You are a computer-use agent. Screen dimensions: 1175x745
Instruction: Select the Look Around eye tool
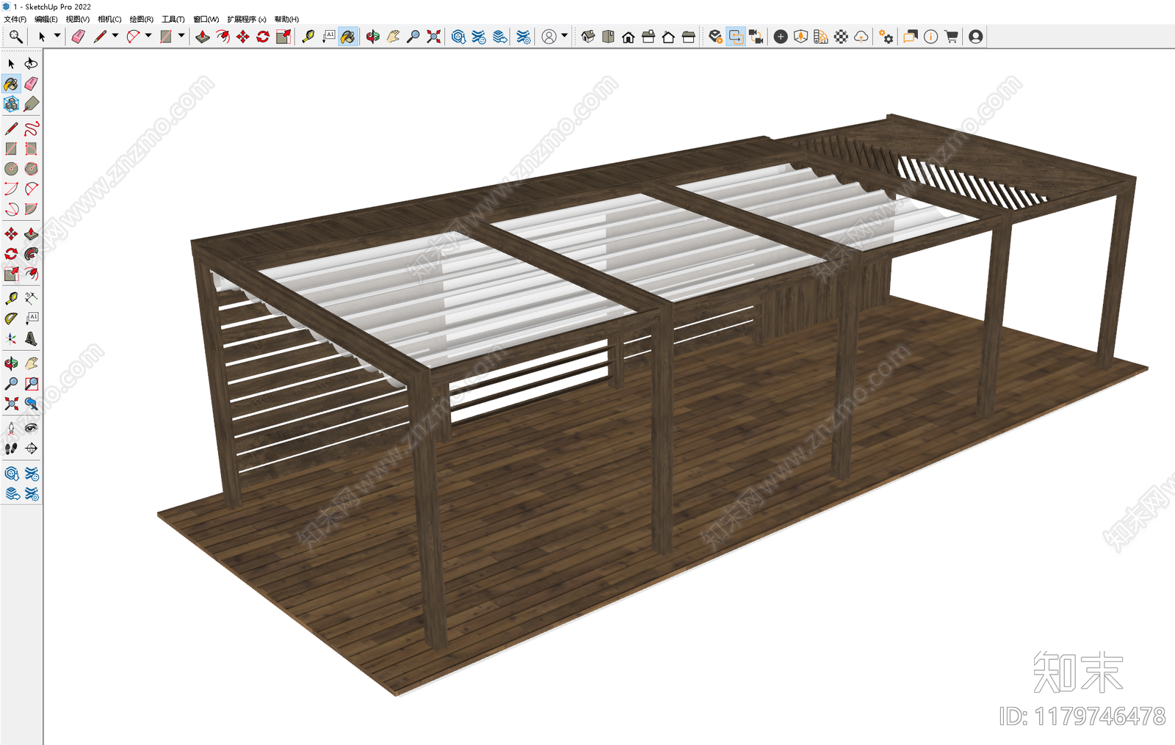(x=31, y=428)
